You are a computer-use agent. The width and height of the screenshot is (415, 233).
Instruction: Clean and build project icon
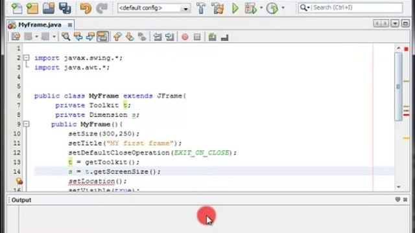tap(218, 8)
